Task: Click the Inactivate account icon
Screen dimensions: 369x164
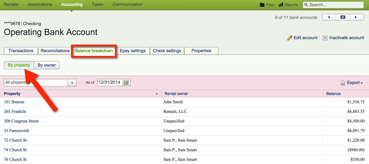Action: tap(325, 38)
